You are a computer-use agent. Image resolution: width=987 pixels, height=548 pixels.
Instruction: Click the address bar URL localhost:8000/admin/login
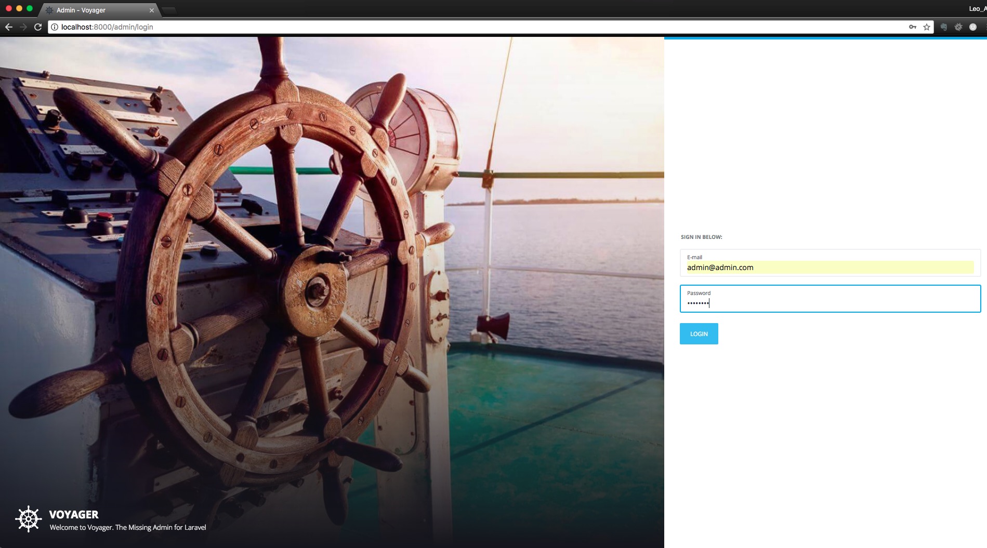coord(107,27)
